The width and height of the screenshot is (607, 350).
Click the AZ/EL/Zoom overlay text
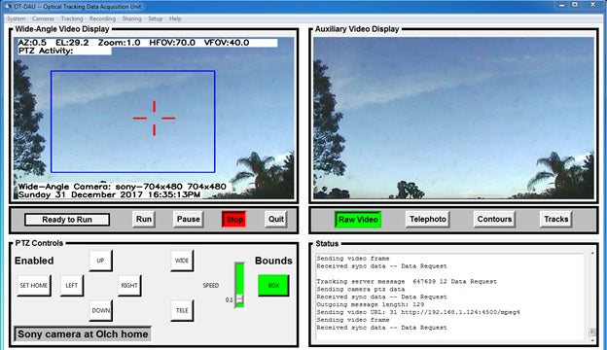point(133,43)
